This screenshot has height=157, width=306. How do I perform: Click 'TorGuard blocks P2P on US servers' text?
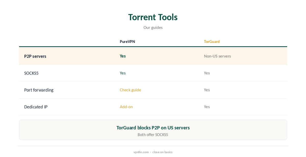(x=153, y=128)
